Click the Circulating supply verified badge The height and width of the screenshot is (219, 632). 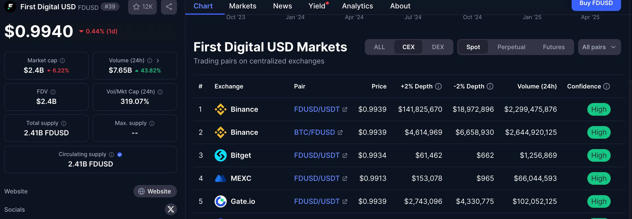point(120,154)
